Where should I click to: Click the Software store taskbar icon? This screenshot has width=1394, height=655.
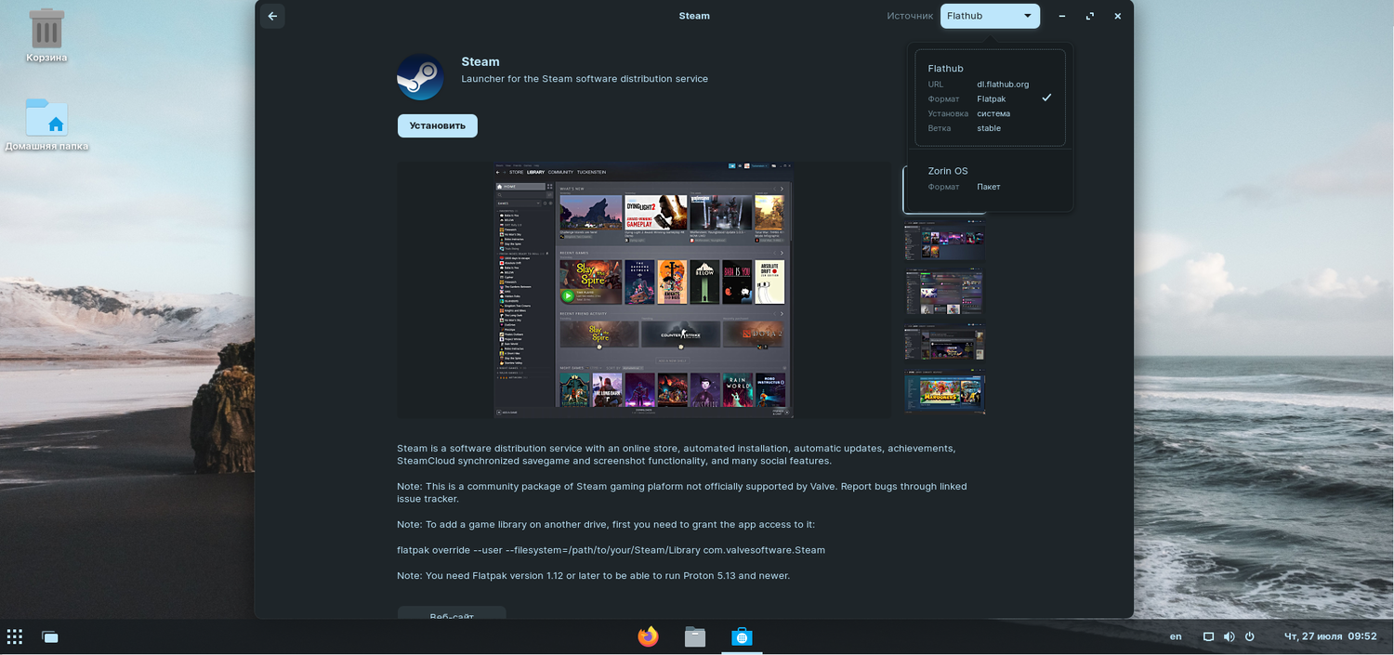pyautogui.click(x=742, y=636)
